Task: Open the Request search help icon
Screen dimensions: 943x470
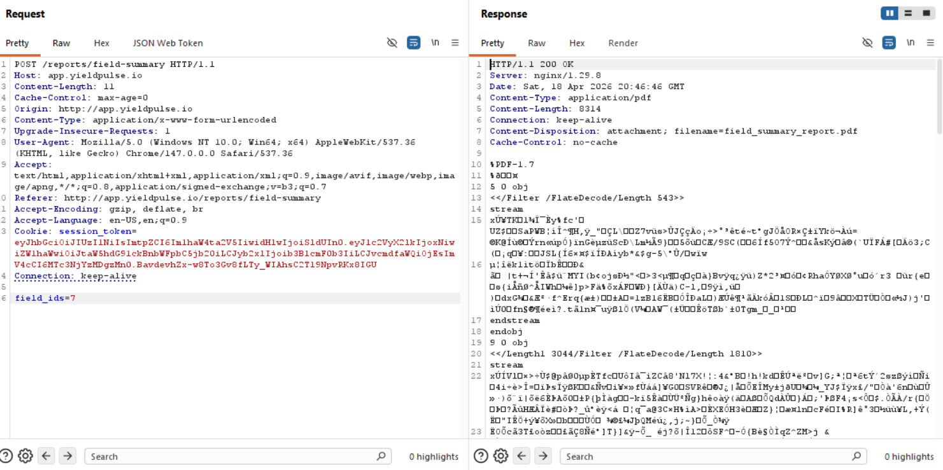Action: (6, 456)
